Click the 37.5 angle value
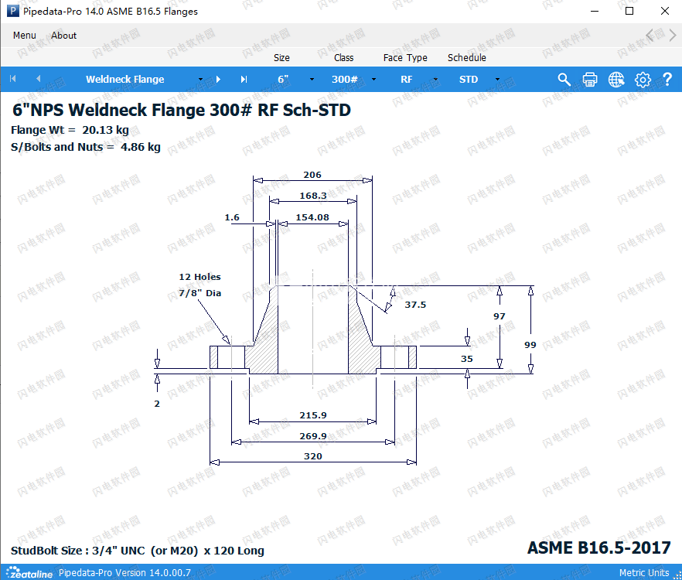The height and width of the screenshot is (580, 682). (x=415, y=305)
